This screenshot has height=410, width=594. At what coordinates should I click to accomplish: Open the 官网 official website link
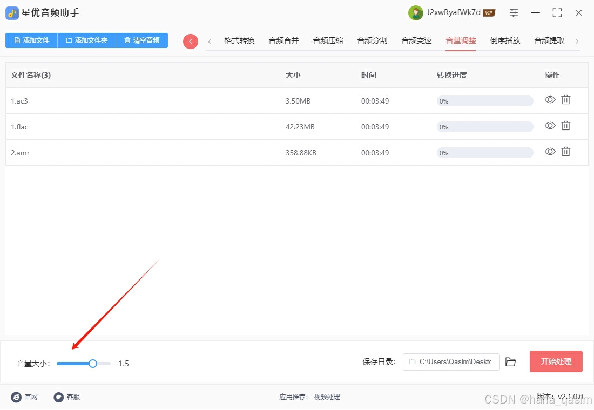coord(25,397)
